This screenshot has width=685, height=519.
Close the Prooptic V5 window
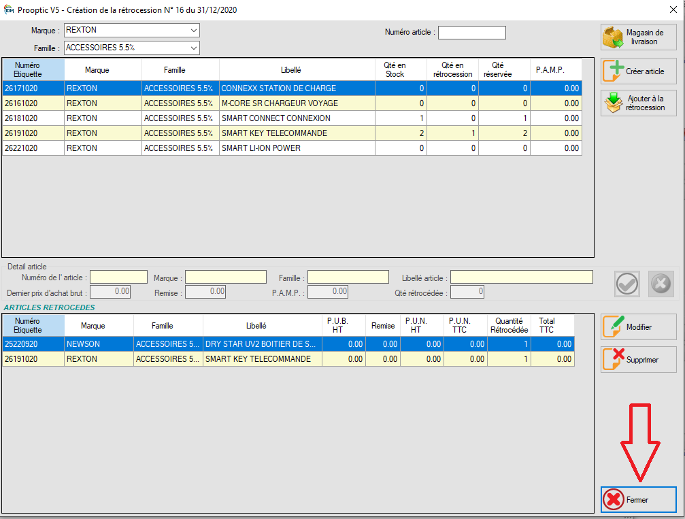point(673,10)
